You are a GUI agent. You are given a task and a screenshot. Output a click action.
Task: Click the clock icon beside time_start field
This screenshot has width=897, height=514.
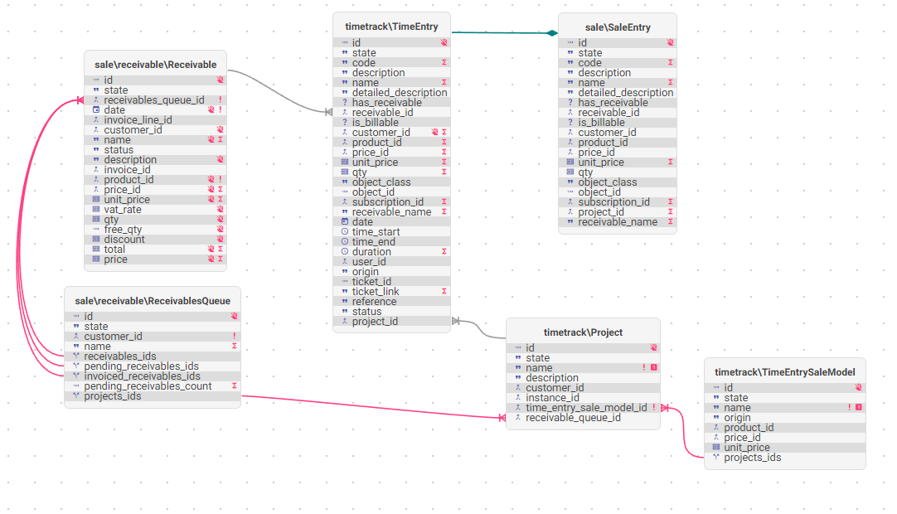(x=345, y=232)
